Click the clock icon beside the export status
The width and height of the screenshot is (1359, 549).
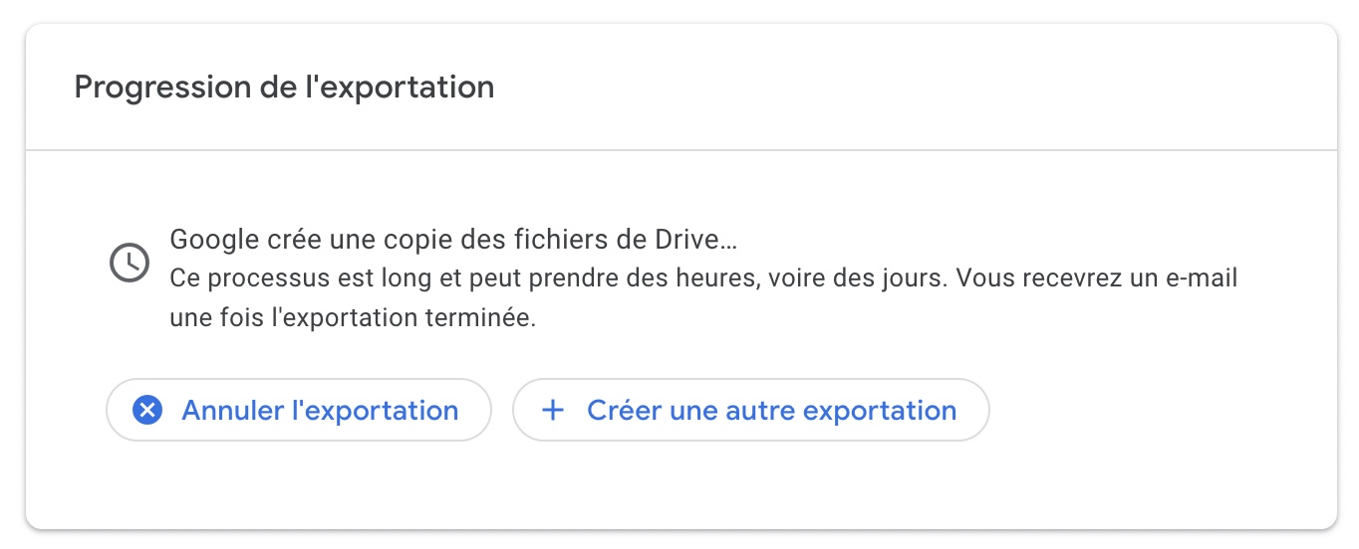click(129, 263)
